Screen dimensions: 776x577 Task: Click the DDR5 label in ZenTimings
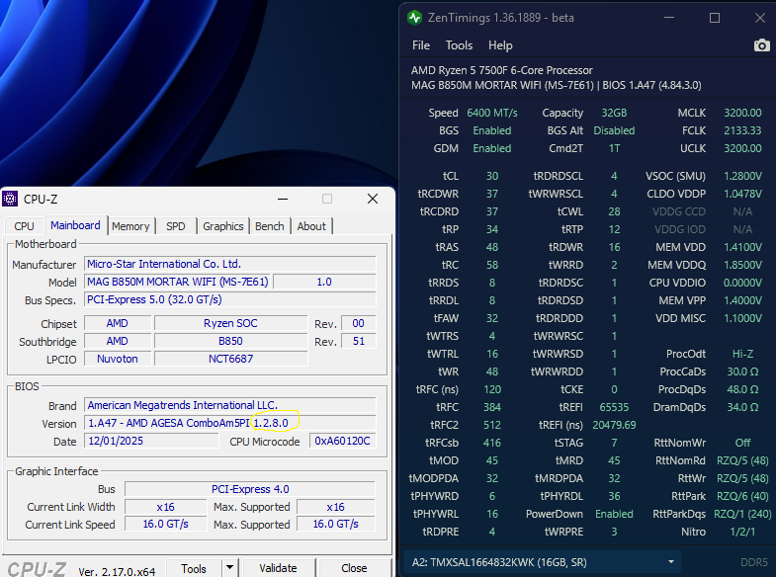753,562
